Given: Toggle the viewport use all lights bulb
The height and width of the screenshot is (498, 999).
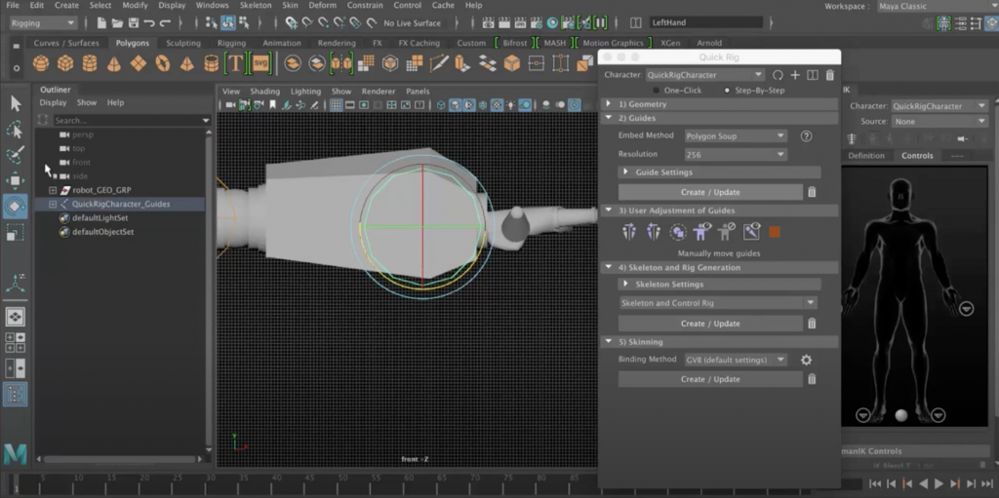Looking at the screenshot, I should coord(510,105).
